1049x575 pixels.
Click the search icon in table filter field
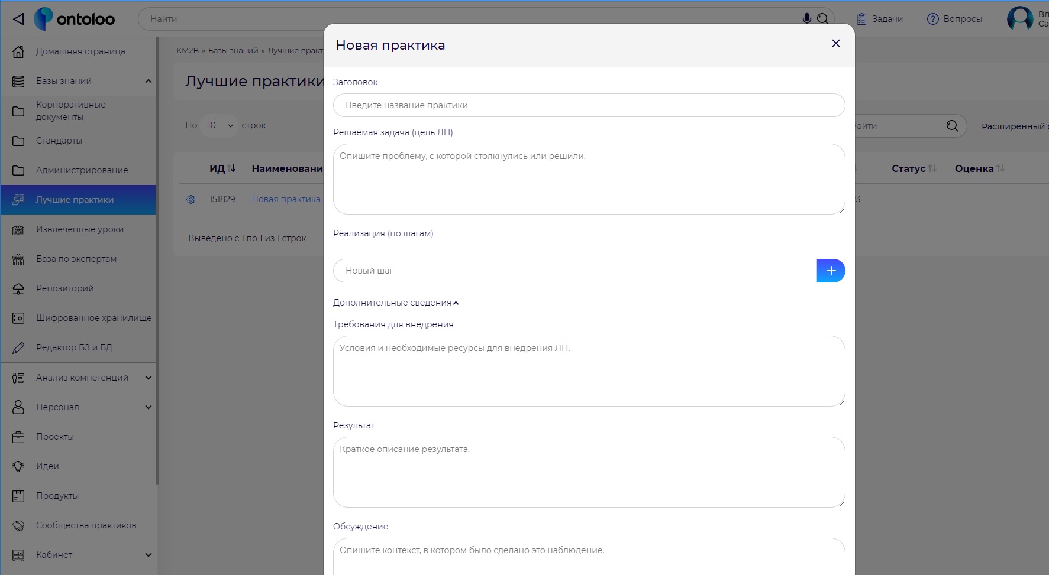952,126
